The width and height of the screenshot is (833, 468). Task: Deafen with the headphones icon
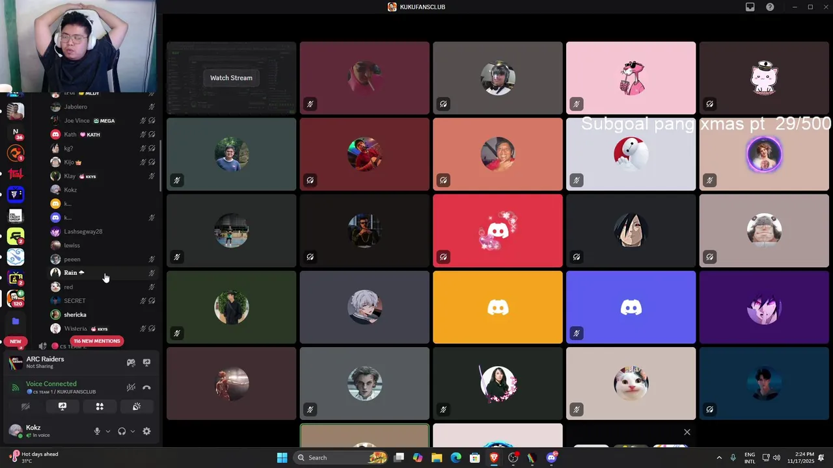[122, 431]
